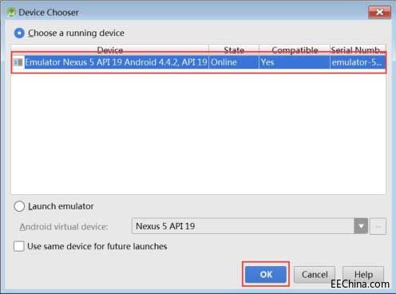Click the Cancel button
Viewport: 396px width, 294px height.
point(315,275)
